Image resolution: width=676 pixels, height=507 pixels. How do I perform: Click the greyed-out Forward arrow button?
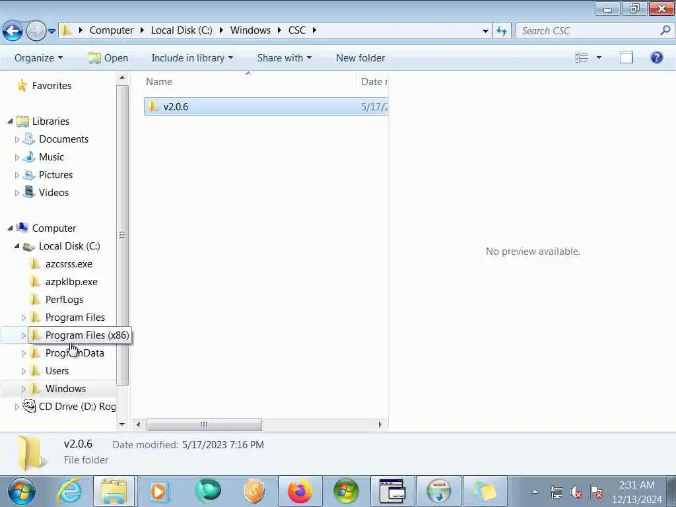click(x=36, y=30)
